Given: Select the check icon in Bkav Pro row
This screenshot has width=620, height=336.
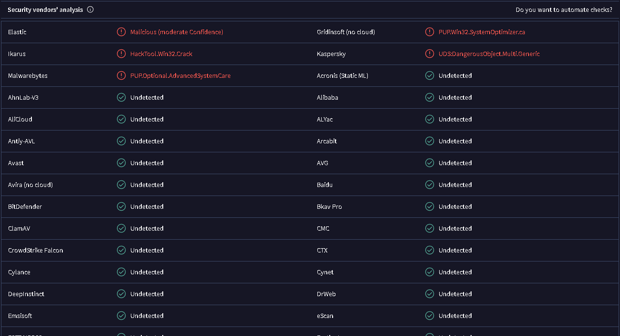Looking at the screenshot, I should [430, 206].
